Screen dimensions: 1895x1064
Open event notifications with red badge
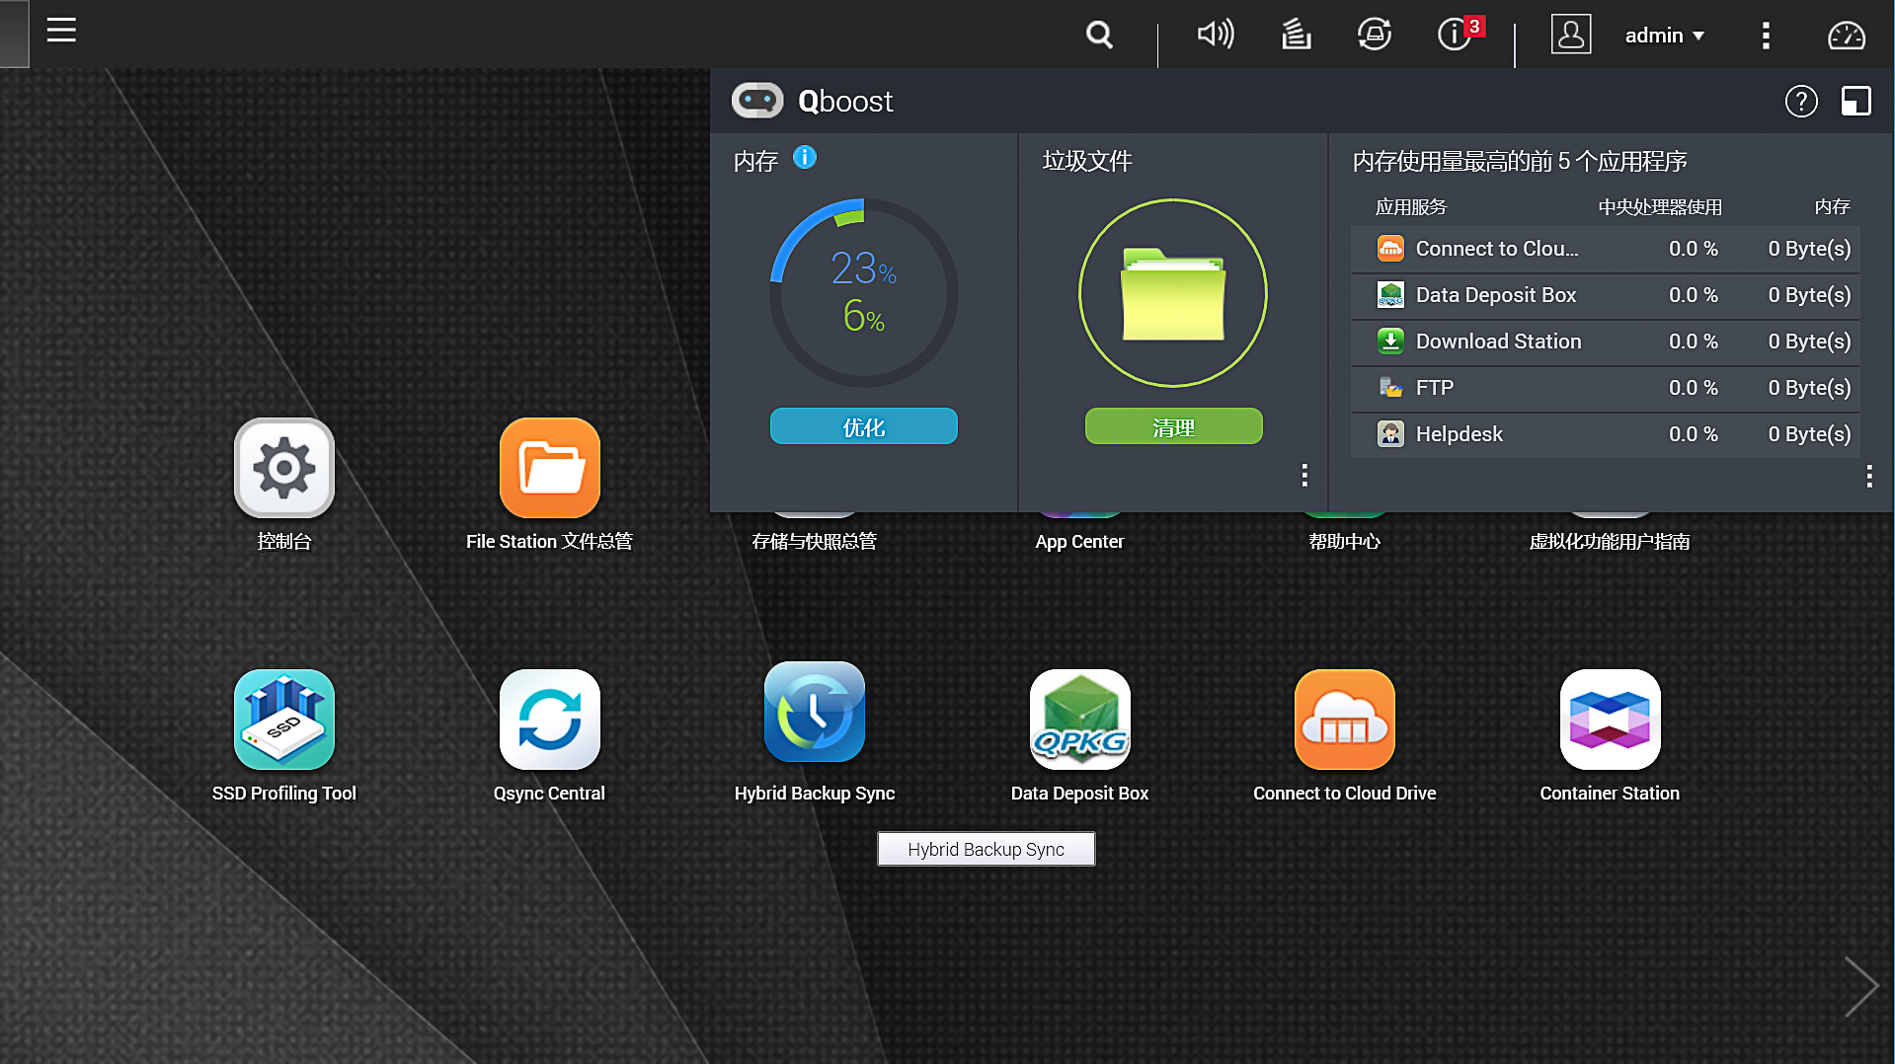[1457, 35]
